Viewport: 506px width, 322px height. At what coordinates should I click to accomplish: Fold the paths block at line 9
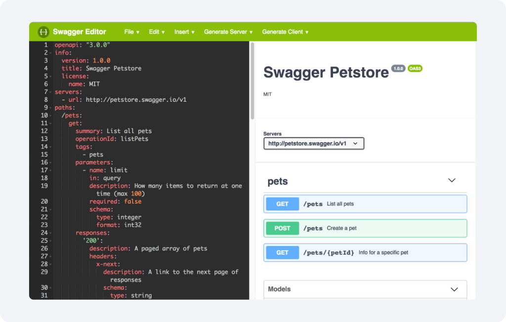[50, 108]
